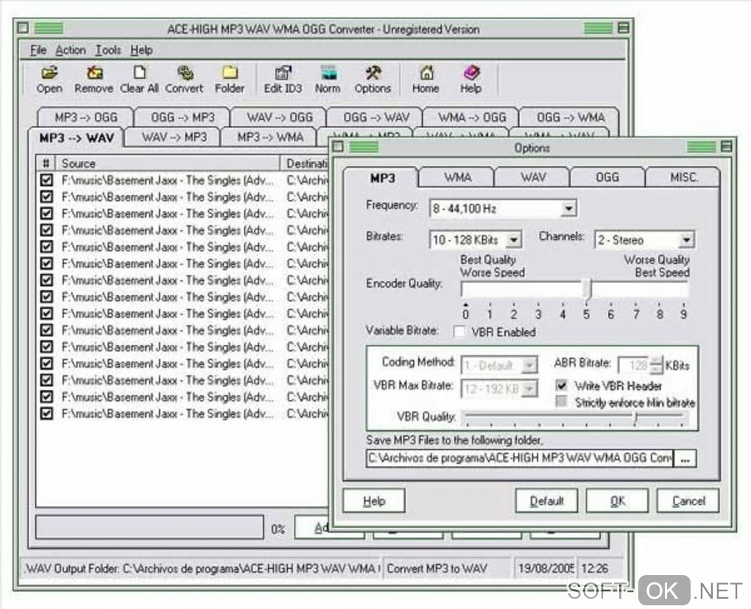The height and width of the screenshot is (609, 751).
Task: Select the MP3 --> WAV conversion tab
Action: pyautogui.click(x=77, y=138)
